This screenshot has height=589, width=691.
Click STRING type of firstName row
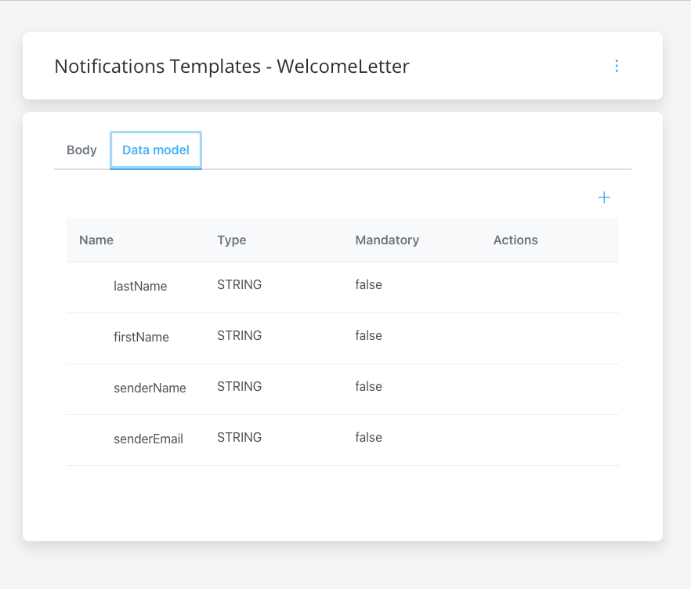(x=239, y=336)
